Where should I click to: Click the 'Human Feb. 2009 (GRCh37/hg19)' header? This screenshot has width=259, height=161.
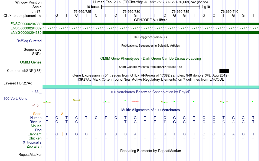coord(120,2)
